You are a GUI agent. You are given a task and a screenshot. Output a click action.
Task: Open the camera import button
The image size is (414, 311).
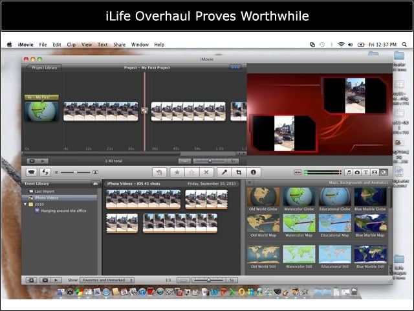tap(32, 172)
